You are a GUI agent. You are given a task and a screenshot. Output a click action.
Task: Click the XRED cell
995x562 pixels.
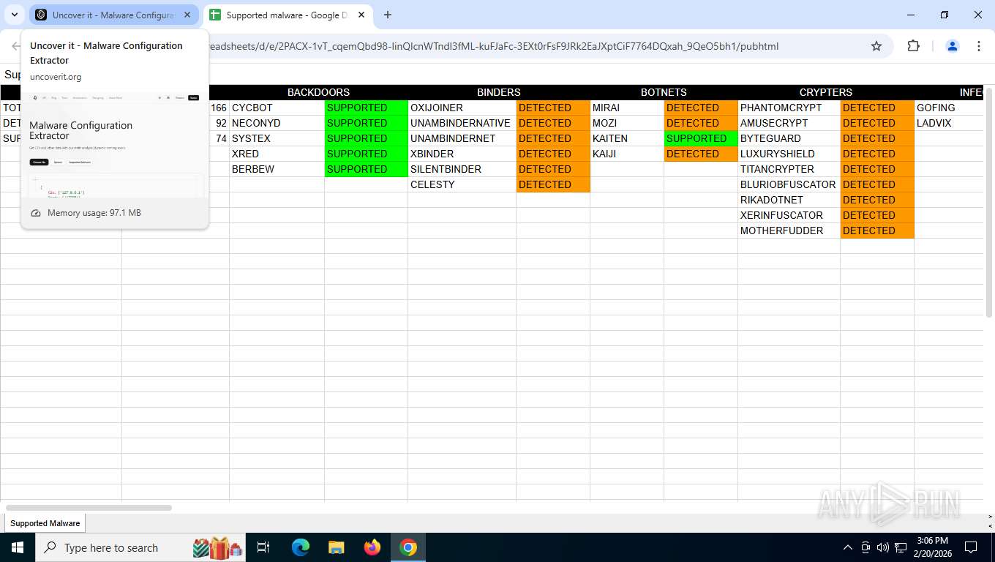277,154
